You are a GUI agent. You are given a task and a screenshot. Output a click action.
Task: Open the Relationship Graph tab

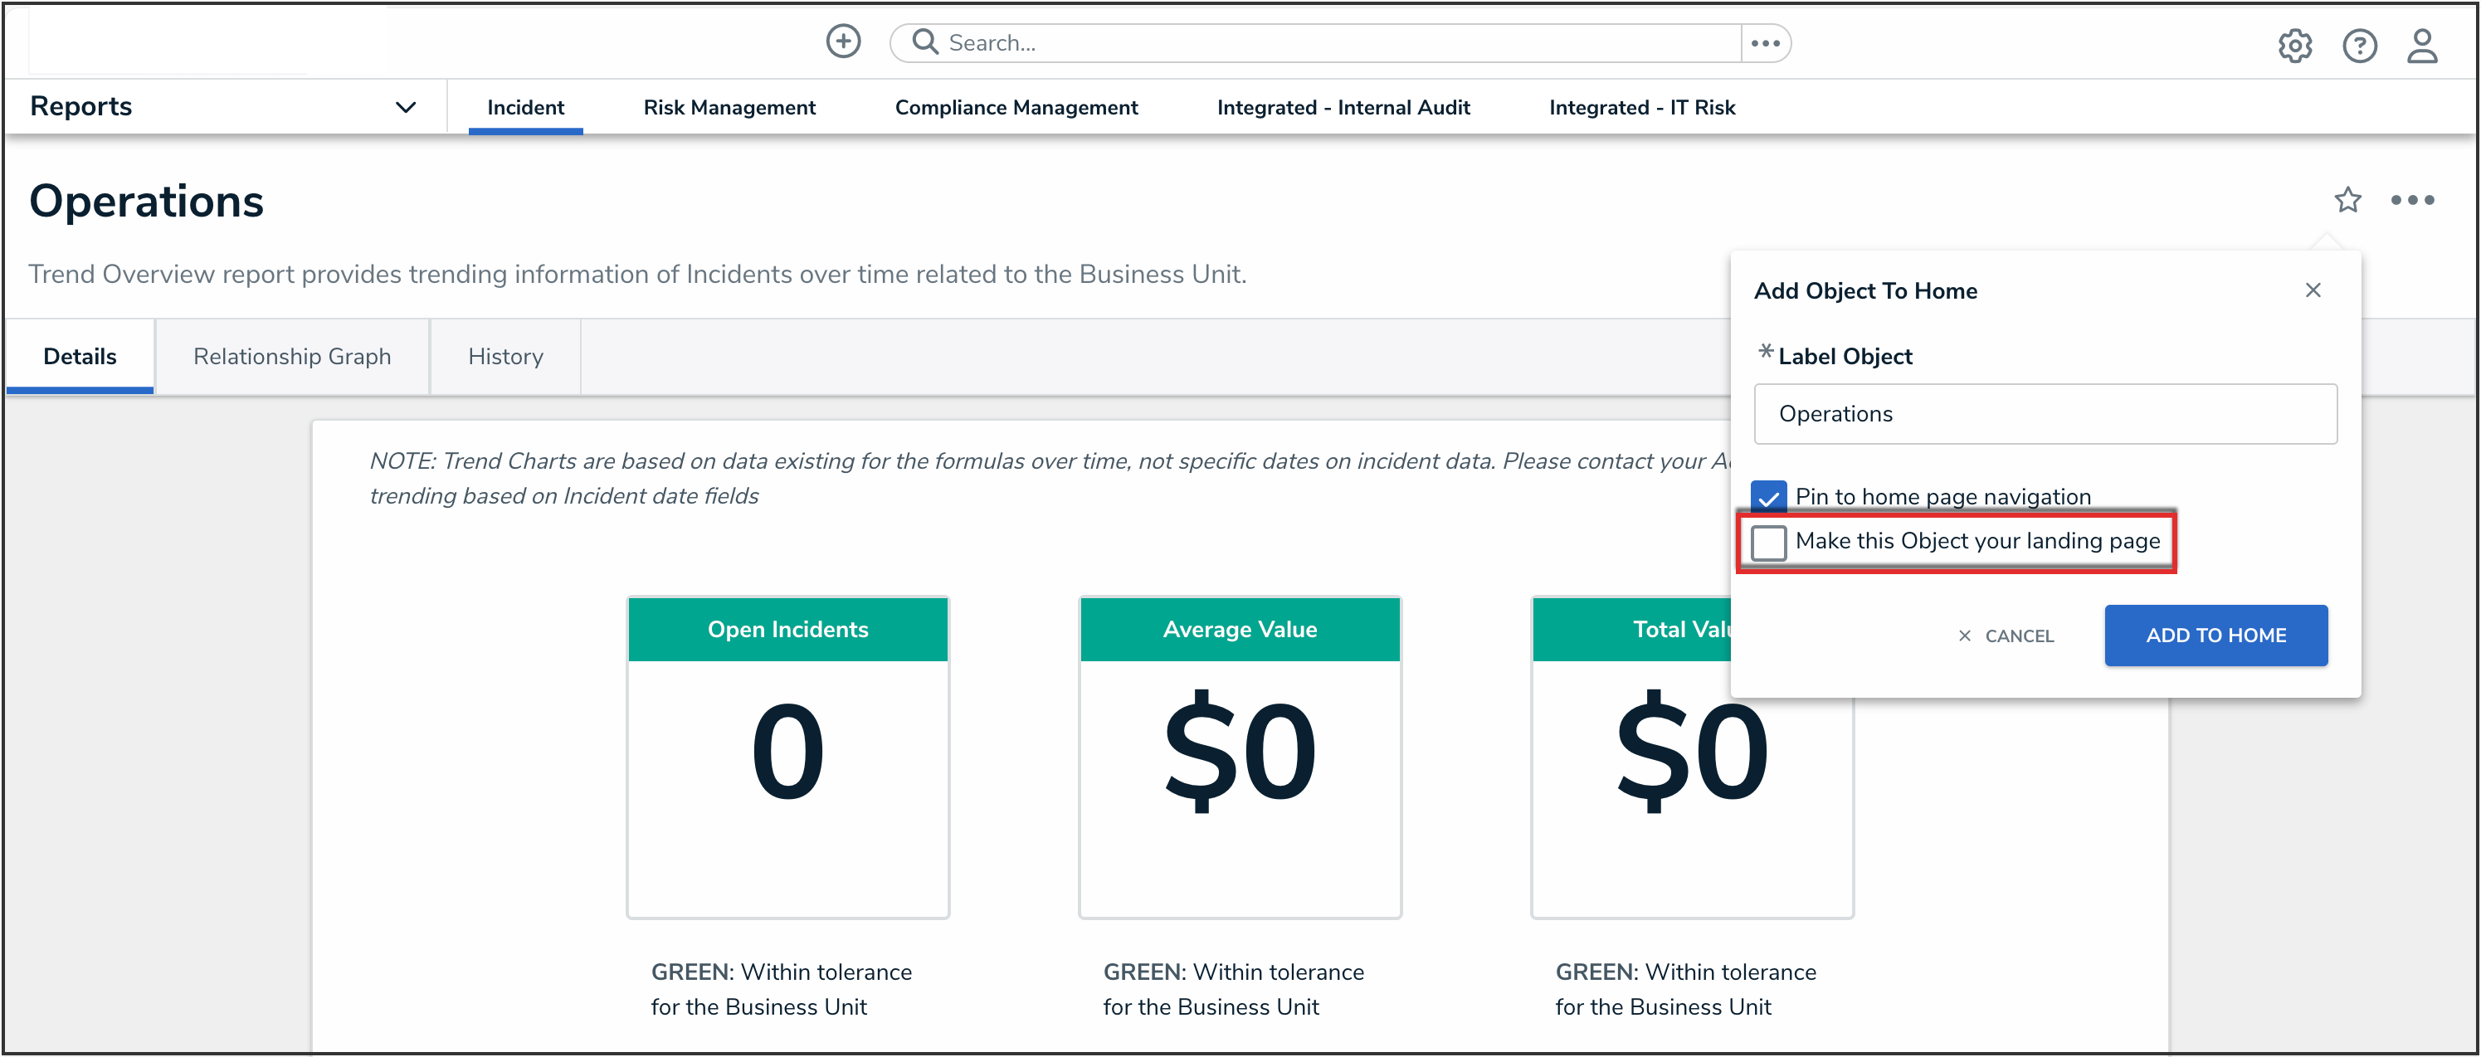click(x=292, y=357)
